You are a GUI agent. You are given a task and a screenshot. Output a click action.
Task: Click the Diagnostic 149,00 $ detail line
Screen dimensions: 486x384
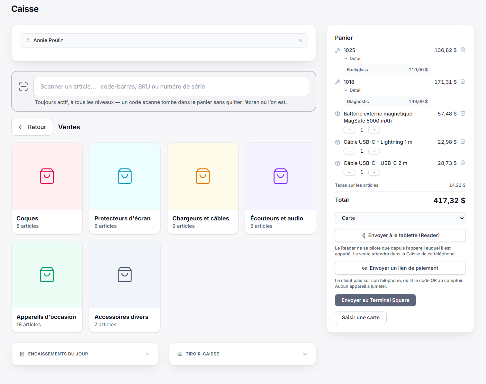click(x=387, y=101)
